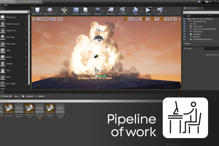Start Play in editor
The image size is (219, 146).
pos(149,10)
